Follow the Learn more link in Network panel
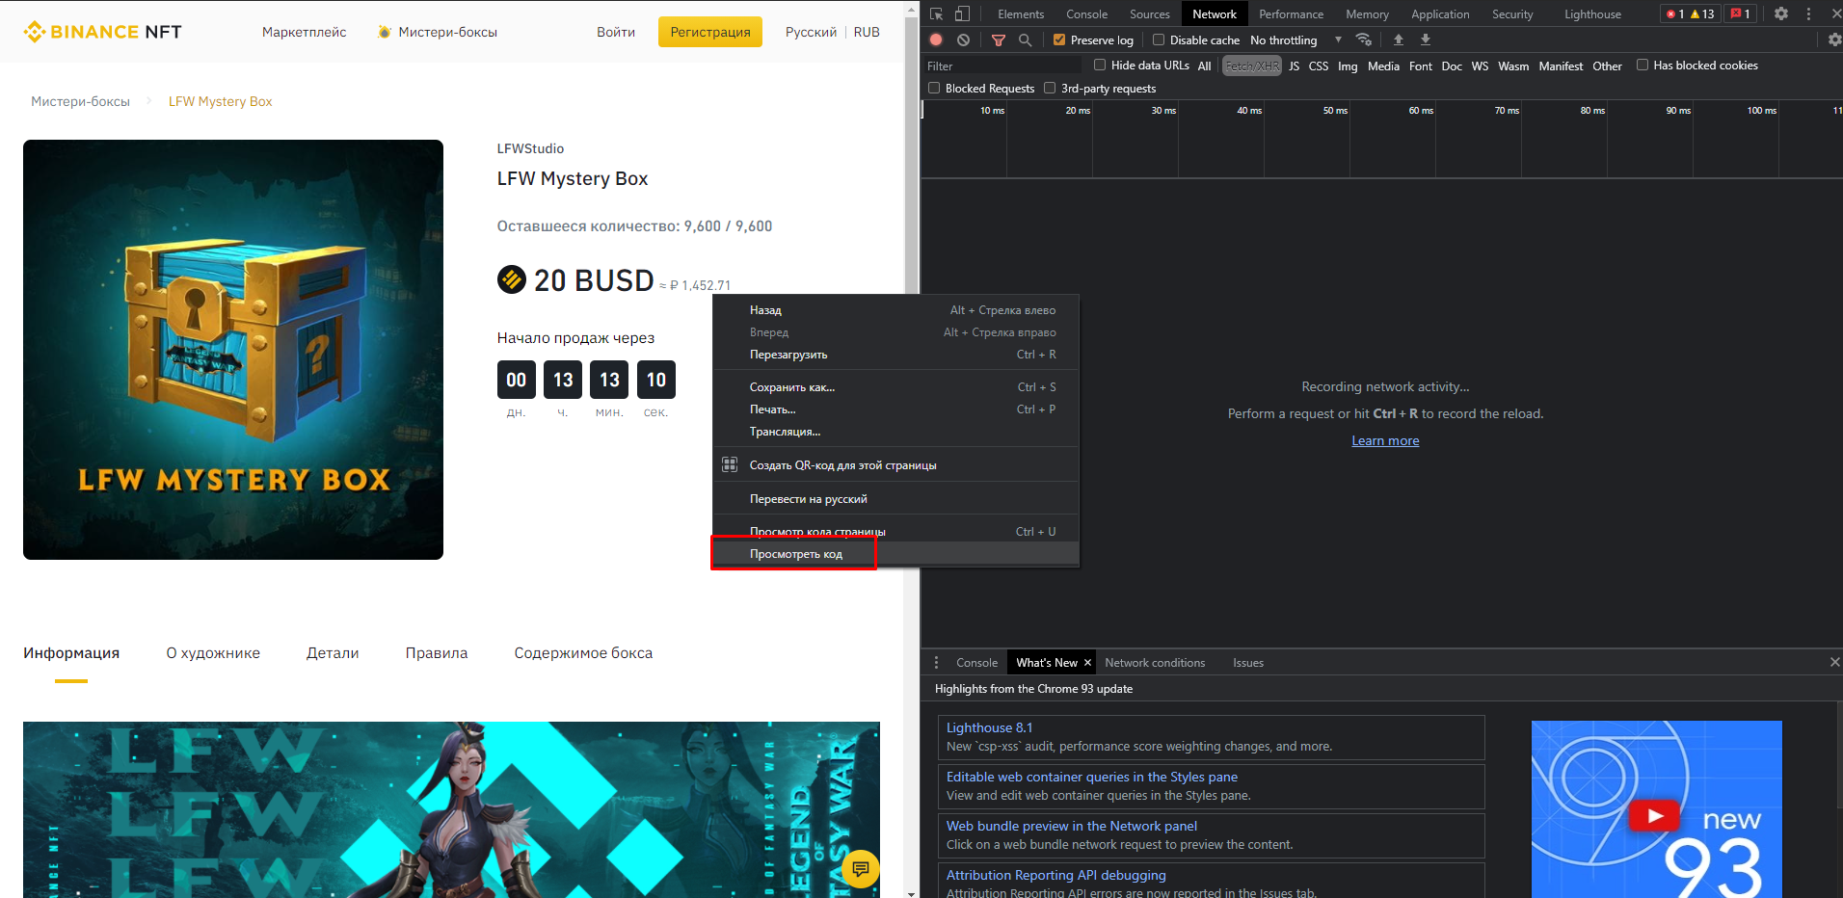The width and height of the screenshot is (1843, 898). [x=1385, y=440]
